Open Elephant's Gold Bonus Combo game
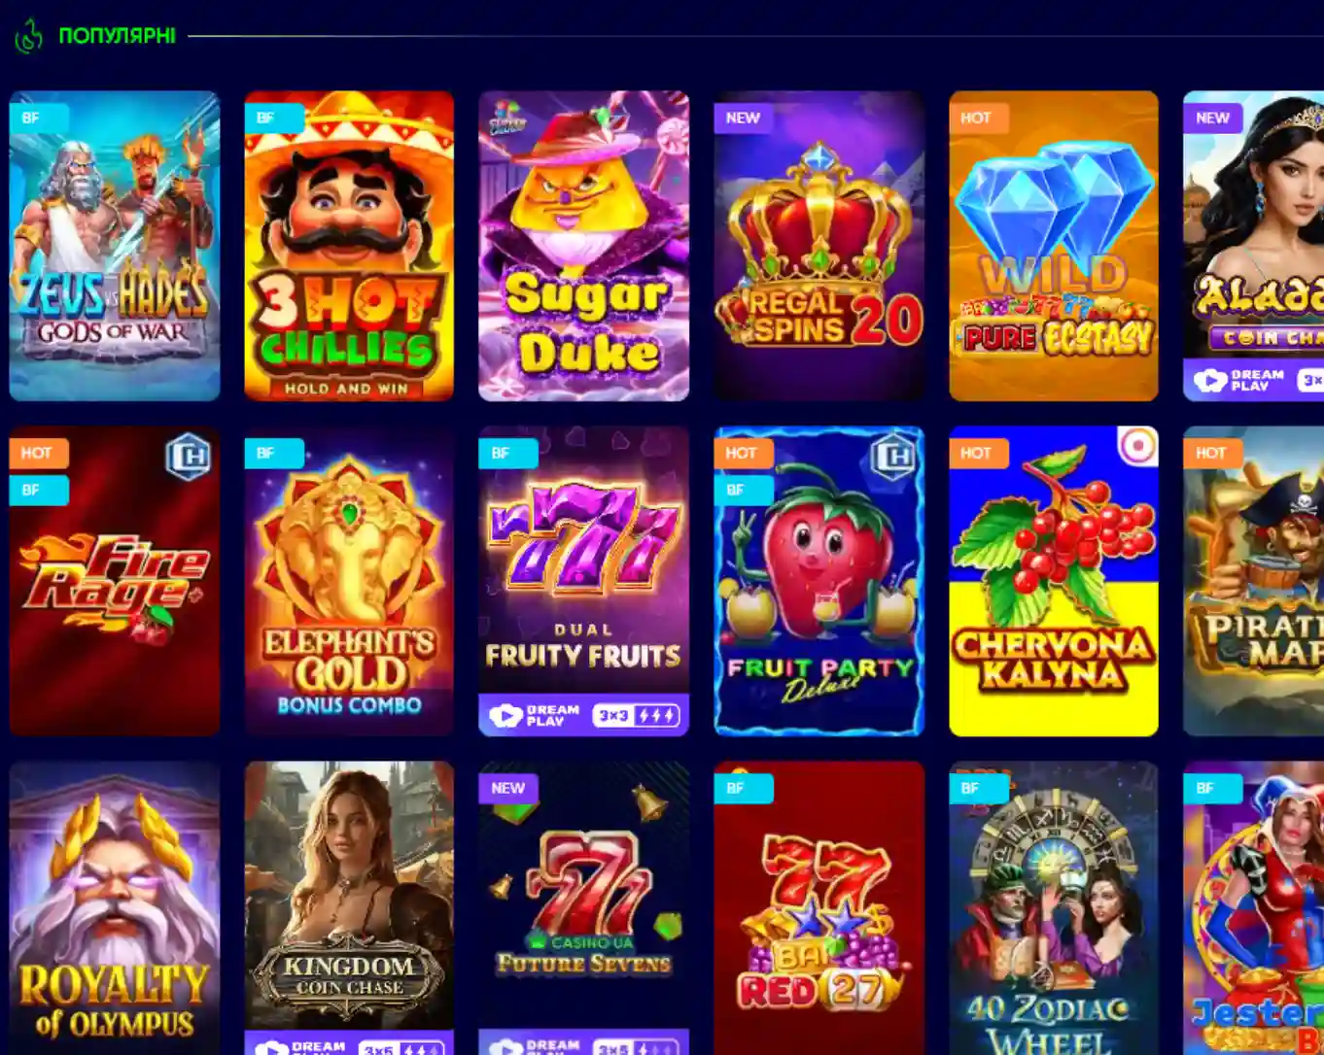 pyautogui.click(x=349, y=581)
